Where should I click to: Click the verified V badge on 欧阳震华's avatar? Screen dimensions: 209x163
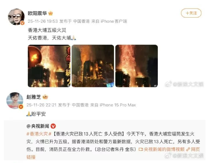coord(22,23)
